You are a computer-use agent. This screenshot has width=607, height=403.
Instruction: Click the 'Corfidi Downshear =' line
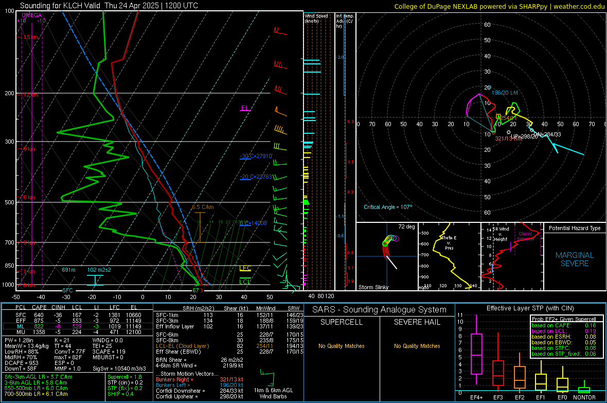[x=200, y=391]
